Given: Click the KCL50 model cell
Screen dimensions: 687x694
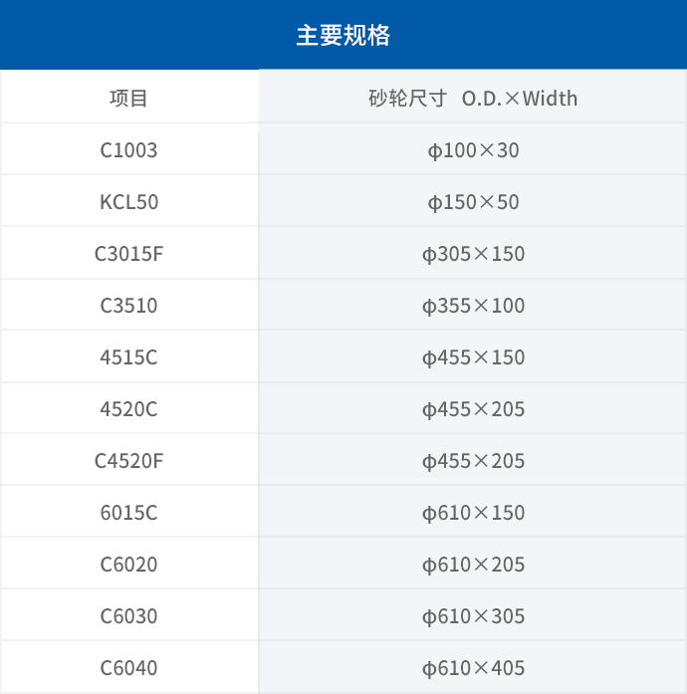Looking at the screenshot, I should point(128,202).
